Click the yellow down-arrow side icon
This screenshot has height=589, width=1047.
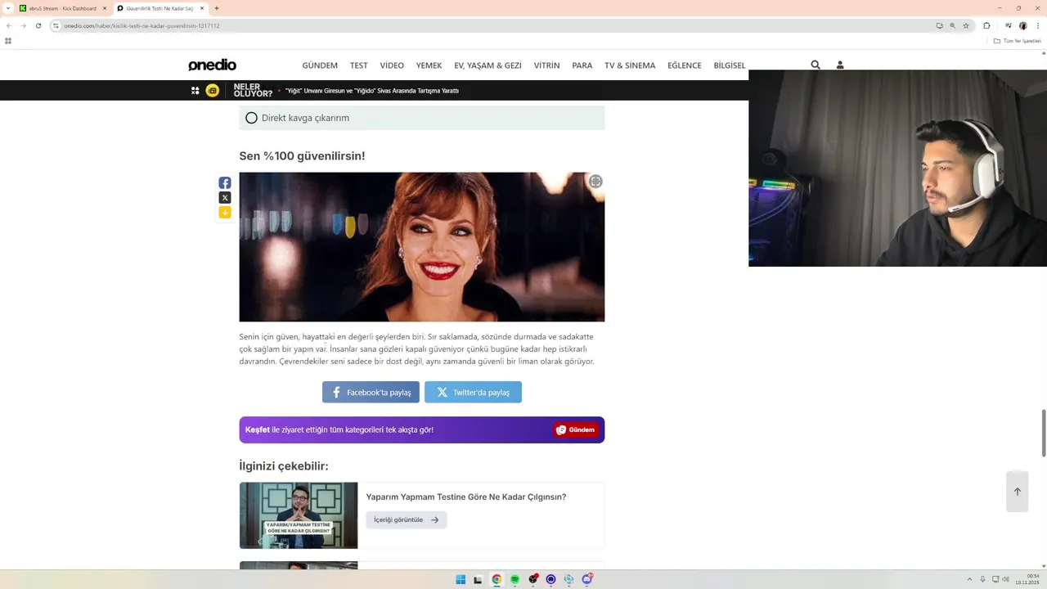pos(225,213)
